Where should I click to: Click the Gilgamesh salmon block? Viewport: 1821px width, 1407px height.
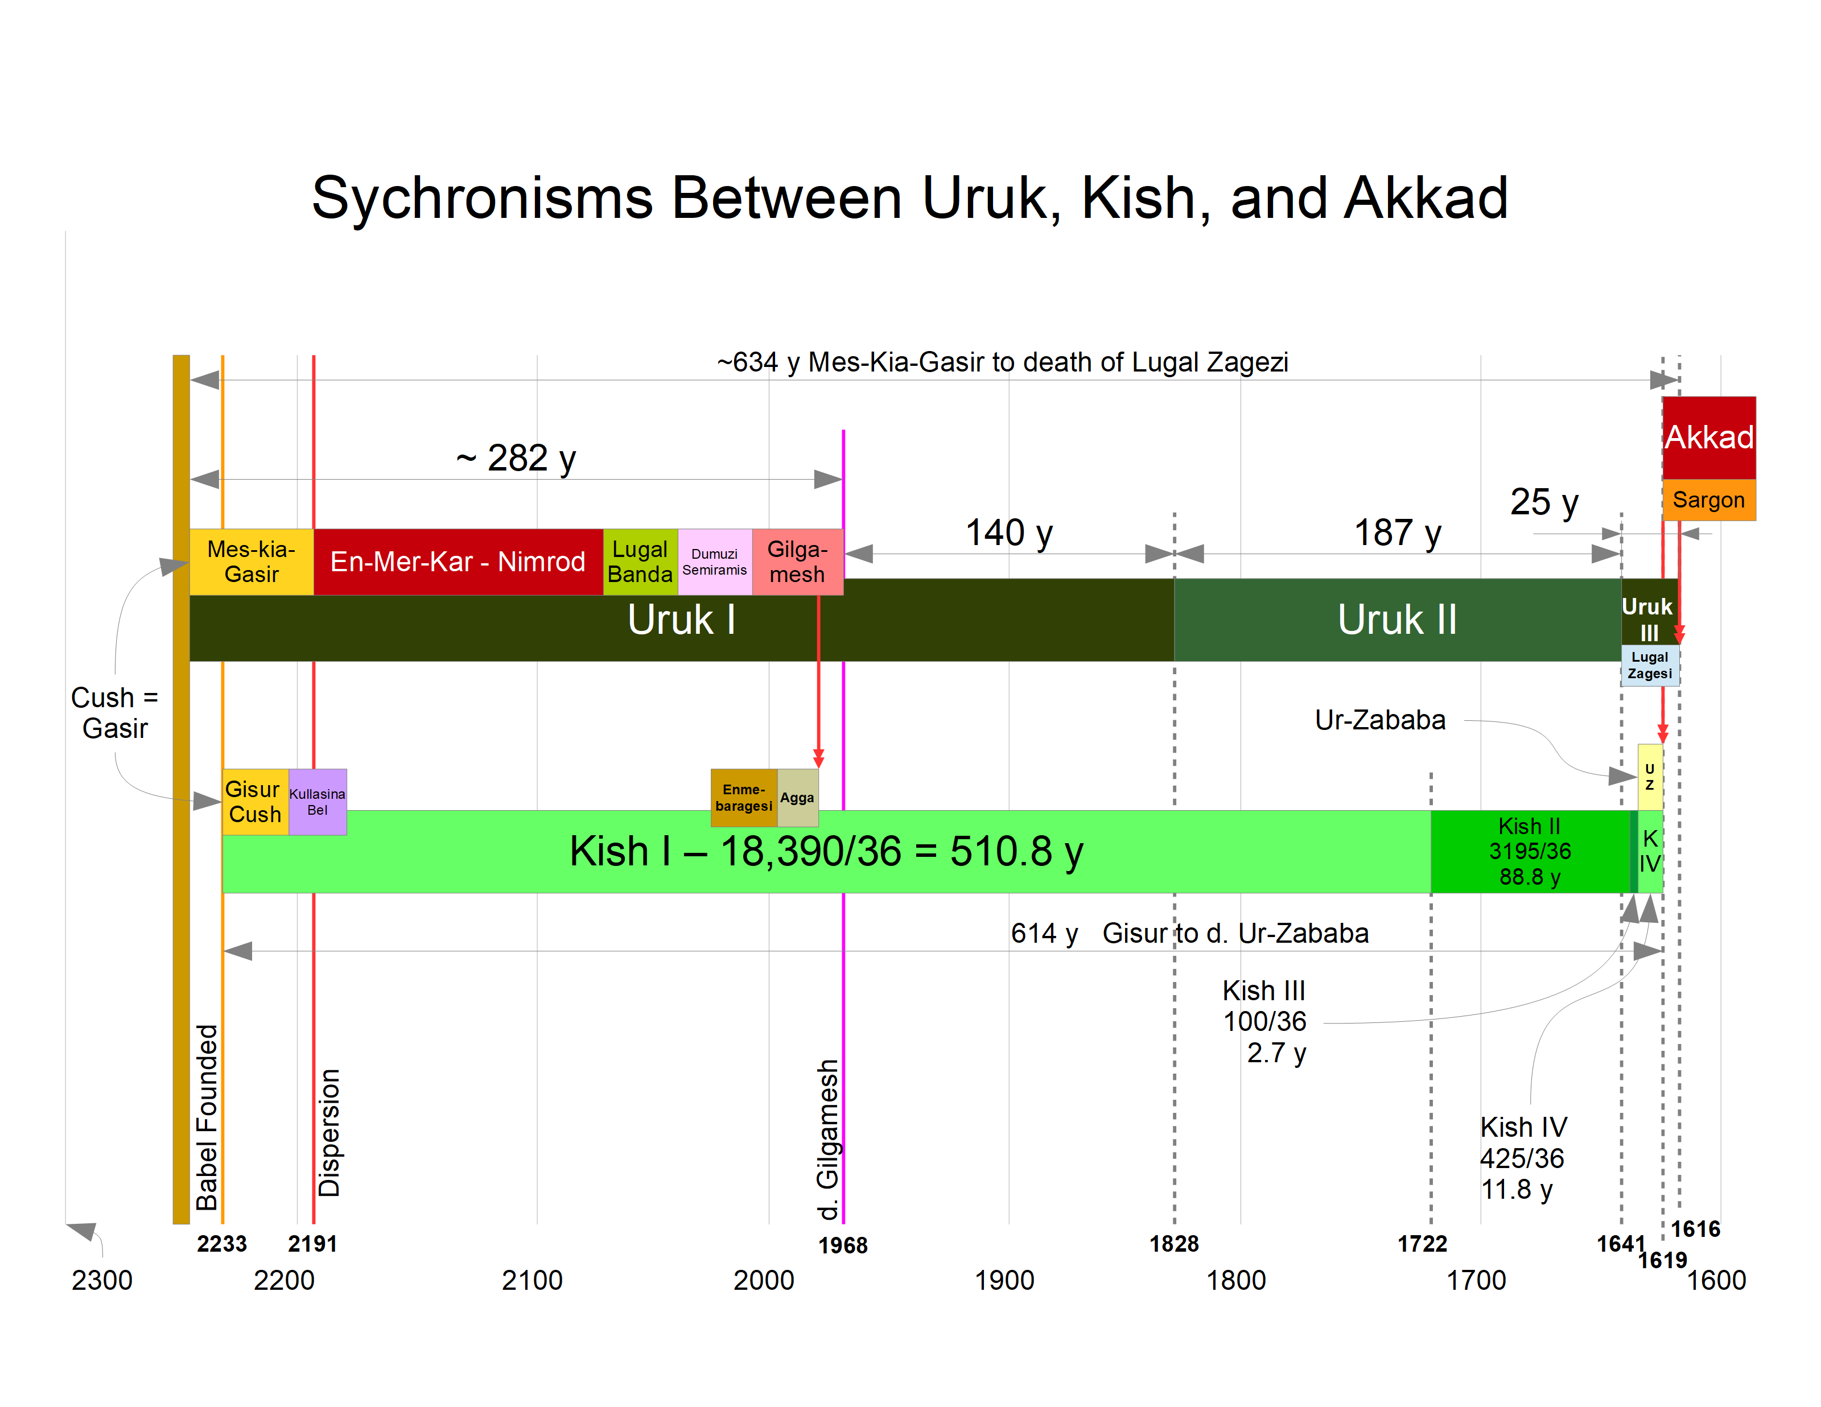(x=797, y=562)
